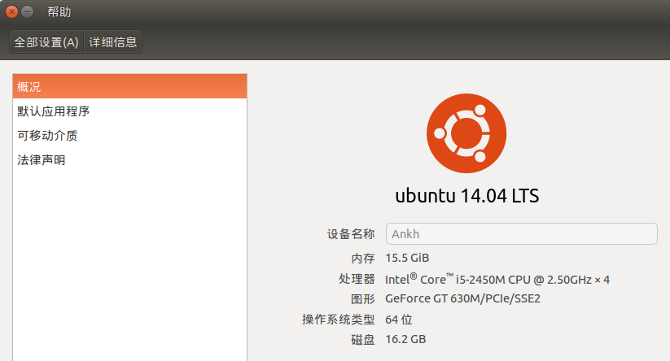The height and width of the screenshot is (361, 670).
Task: Minimize the window using the grey button
Action: (x=28, y=11)
